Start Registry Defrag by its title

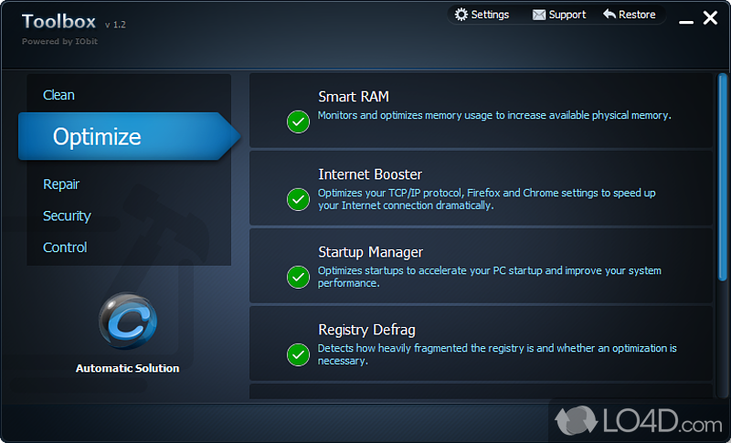[367, 330]
